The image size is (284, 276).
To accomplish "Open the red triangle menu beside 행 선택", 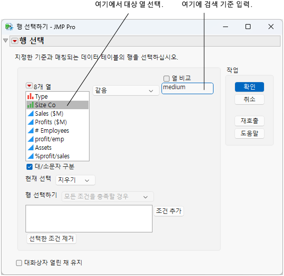I will pos(14,41).
